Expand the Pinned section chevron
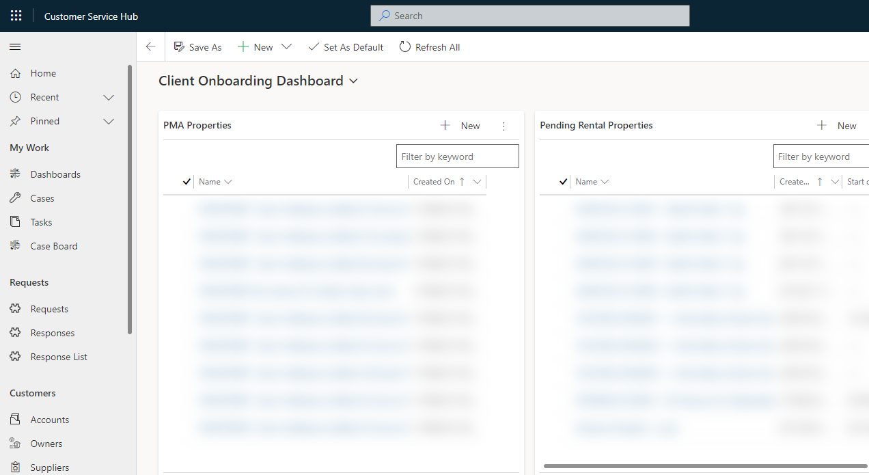This screenshot has width=869, height=475. click(x=109, y=121)
